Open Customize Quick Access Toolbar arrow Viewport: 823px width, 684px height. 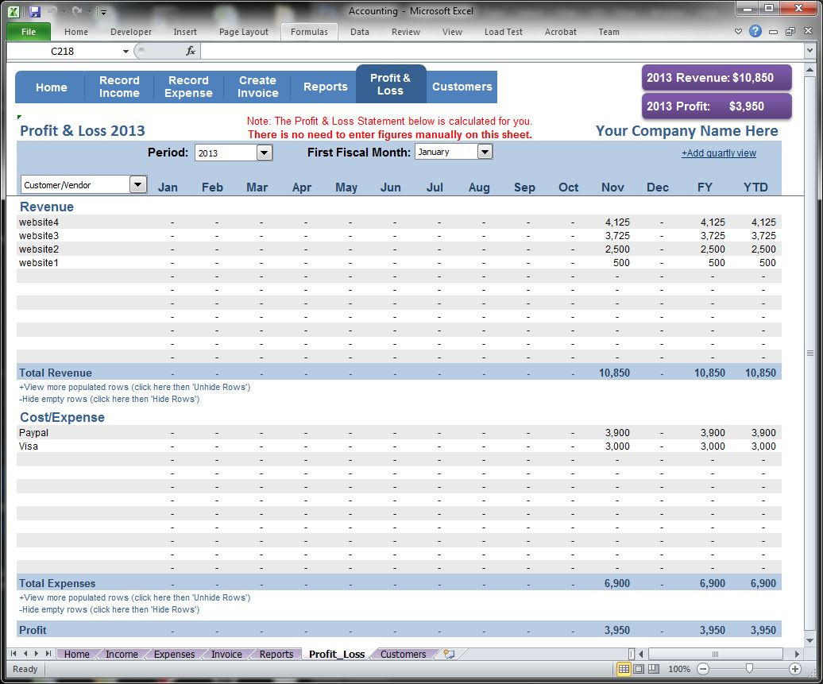pyautogui.click(x=103, y=12)
